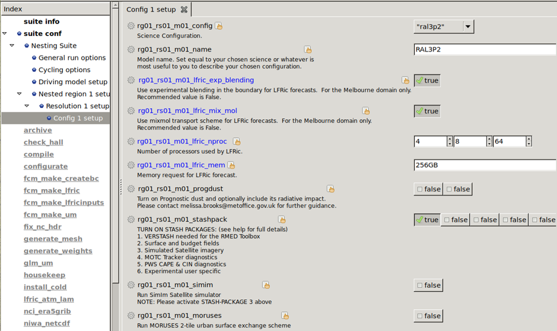Open the housekeep link
Viewport: 557px width, 331px height.
45,275
